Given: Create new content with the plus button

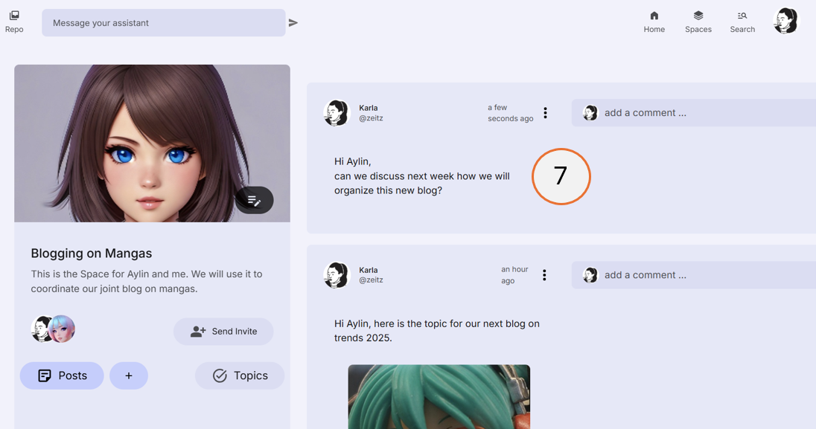Looking at the screenshot, I should tap(128, 375).
